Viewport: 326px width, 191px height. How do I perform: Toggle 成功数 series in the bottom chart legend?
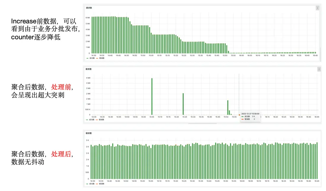[x=90, y=184]
